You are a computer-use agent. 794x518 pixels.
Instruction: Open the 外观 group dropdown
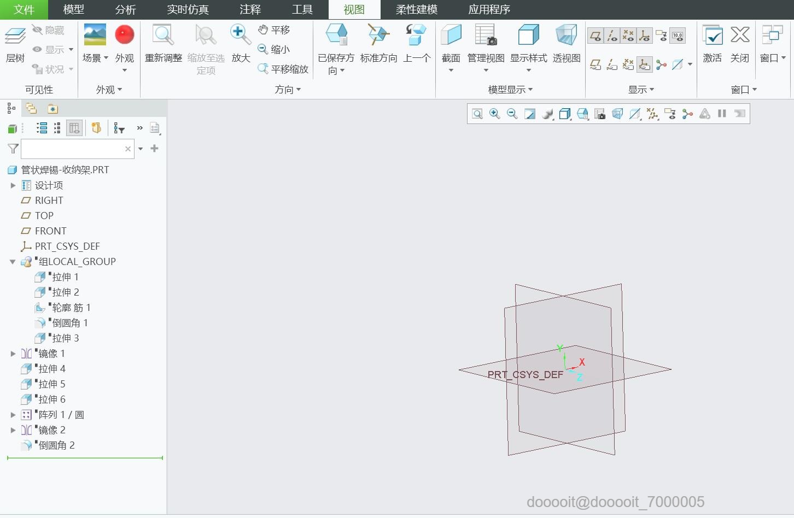click(x=109, y=90)
